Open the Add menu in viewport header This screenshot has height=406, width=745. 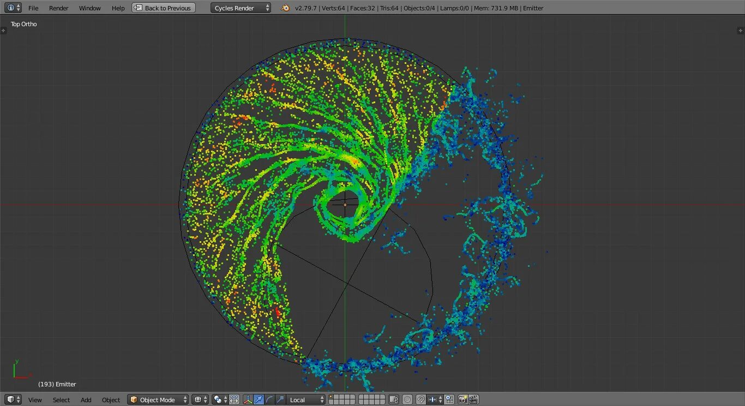[86, 400]
